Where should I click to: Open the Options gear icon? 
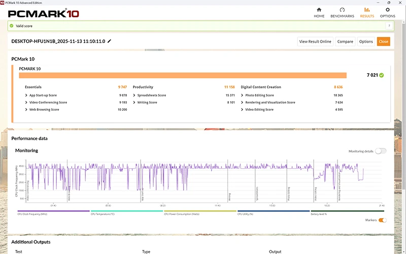[x=388, y=10]
